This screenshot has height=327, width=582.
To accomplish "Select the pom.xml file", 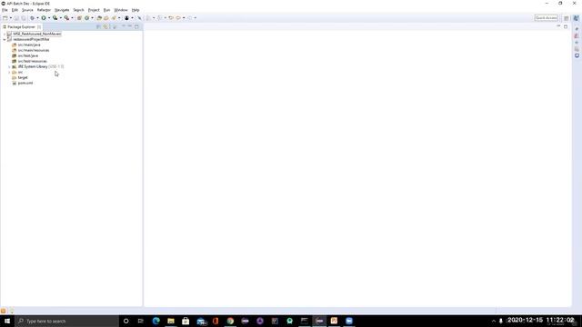I will click(25, 83).
